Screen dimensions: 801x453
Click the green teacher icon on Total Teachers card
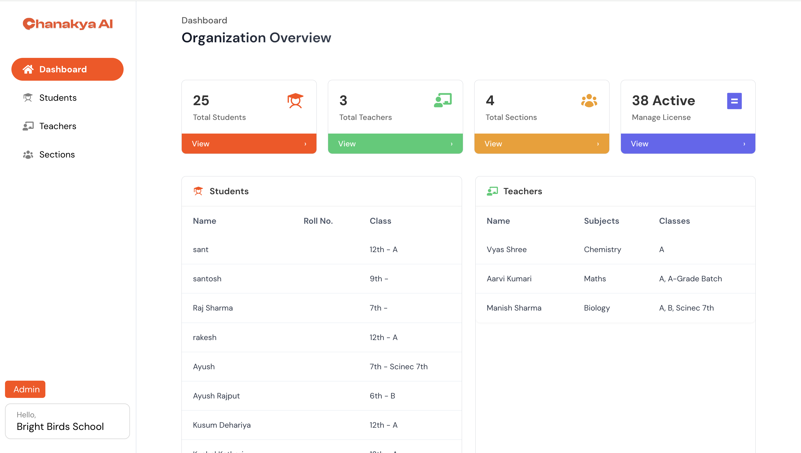(x=443, y=100)
